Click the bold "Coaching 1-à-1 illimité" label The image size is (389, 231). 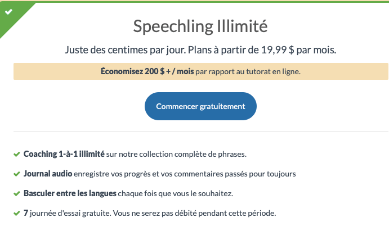click(x=64, y=153)
